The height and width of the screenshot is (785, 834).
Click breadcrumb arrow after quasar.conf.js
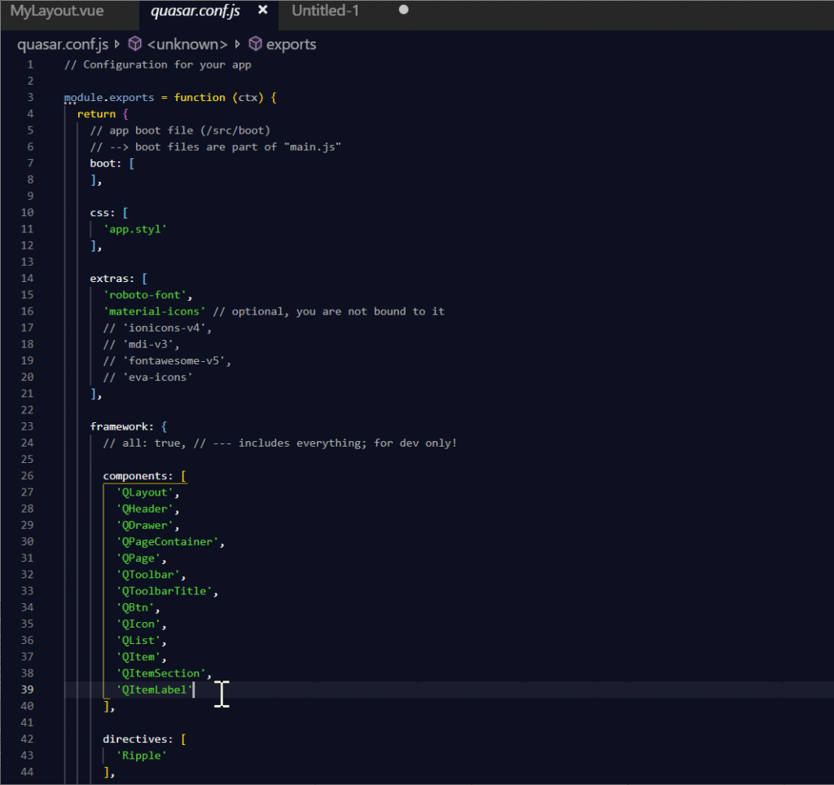point(118,44)
